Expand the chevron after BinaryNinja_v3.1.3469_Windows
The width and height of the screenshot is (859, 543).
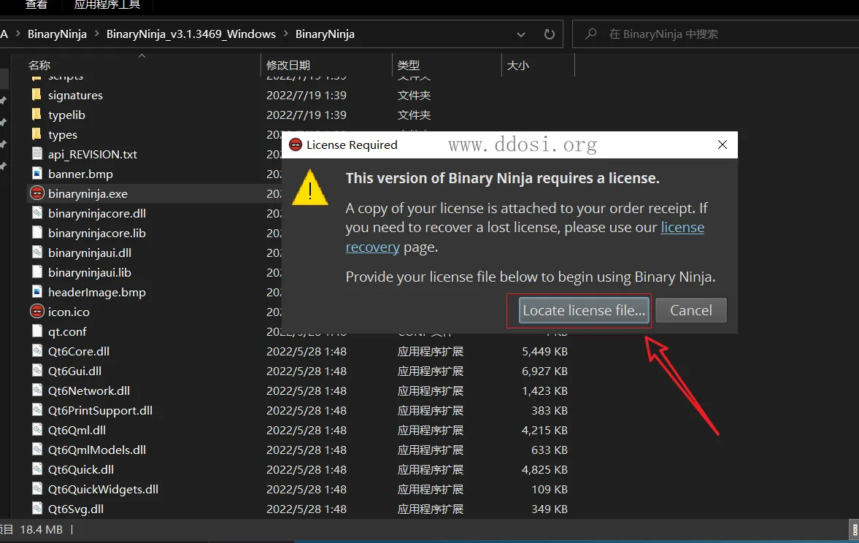click(285, 34)
